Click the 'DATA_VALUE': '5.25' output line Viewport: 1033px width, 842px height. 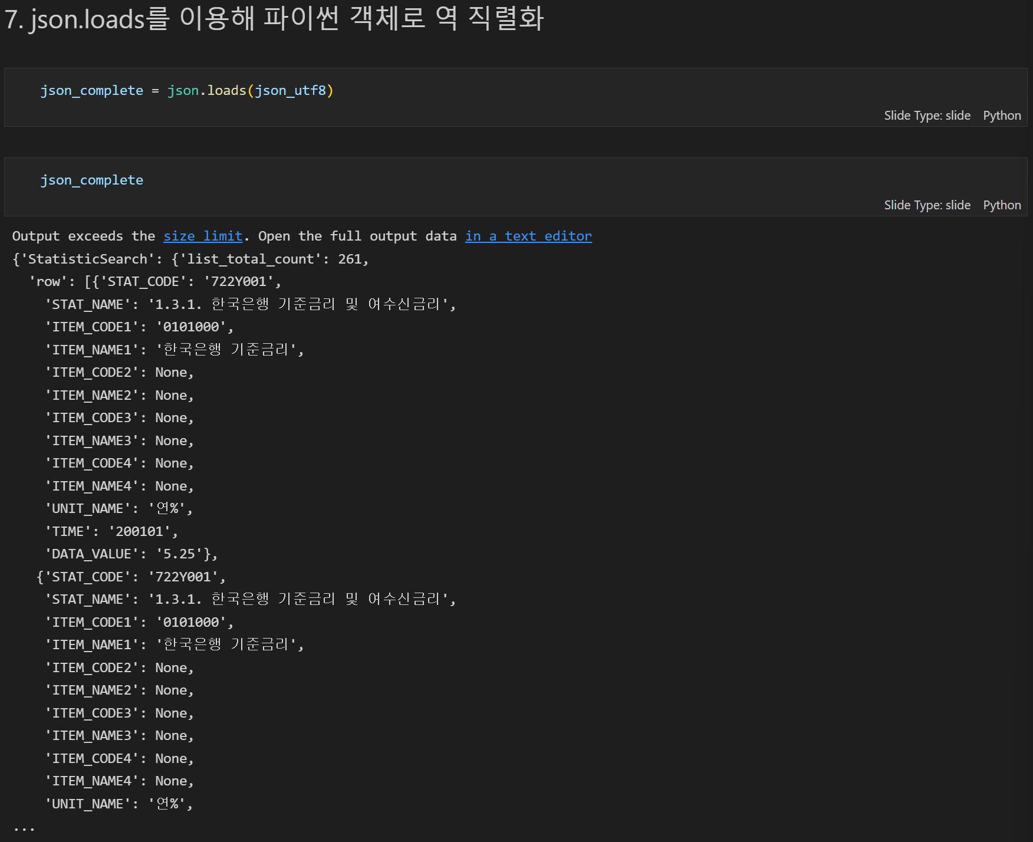(x=131, y=554)
